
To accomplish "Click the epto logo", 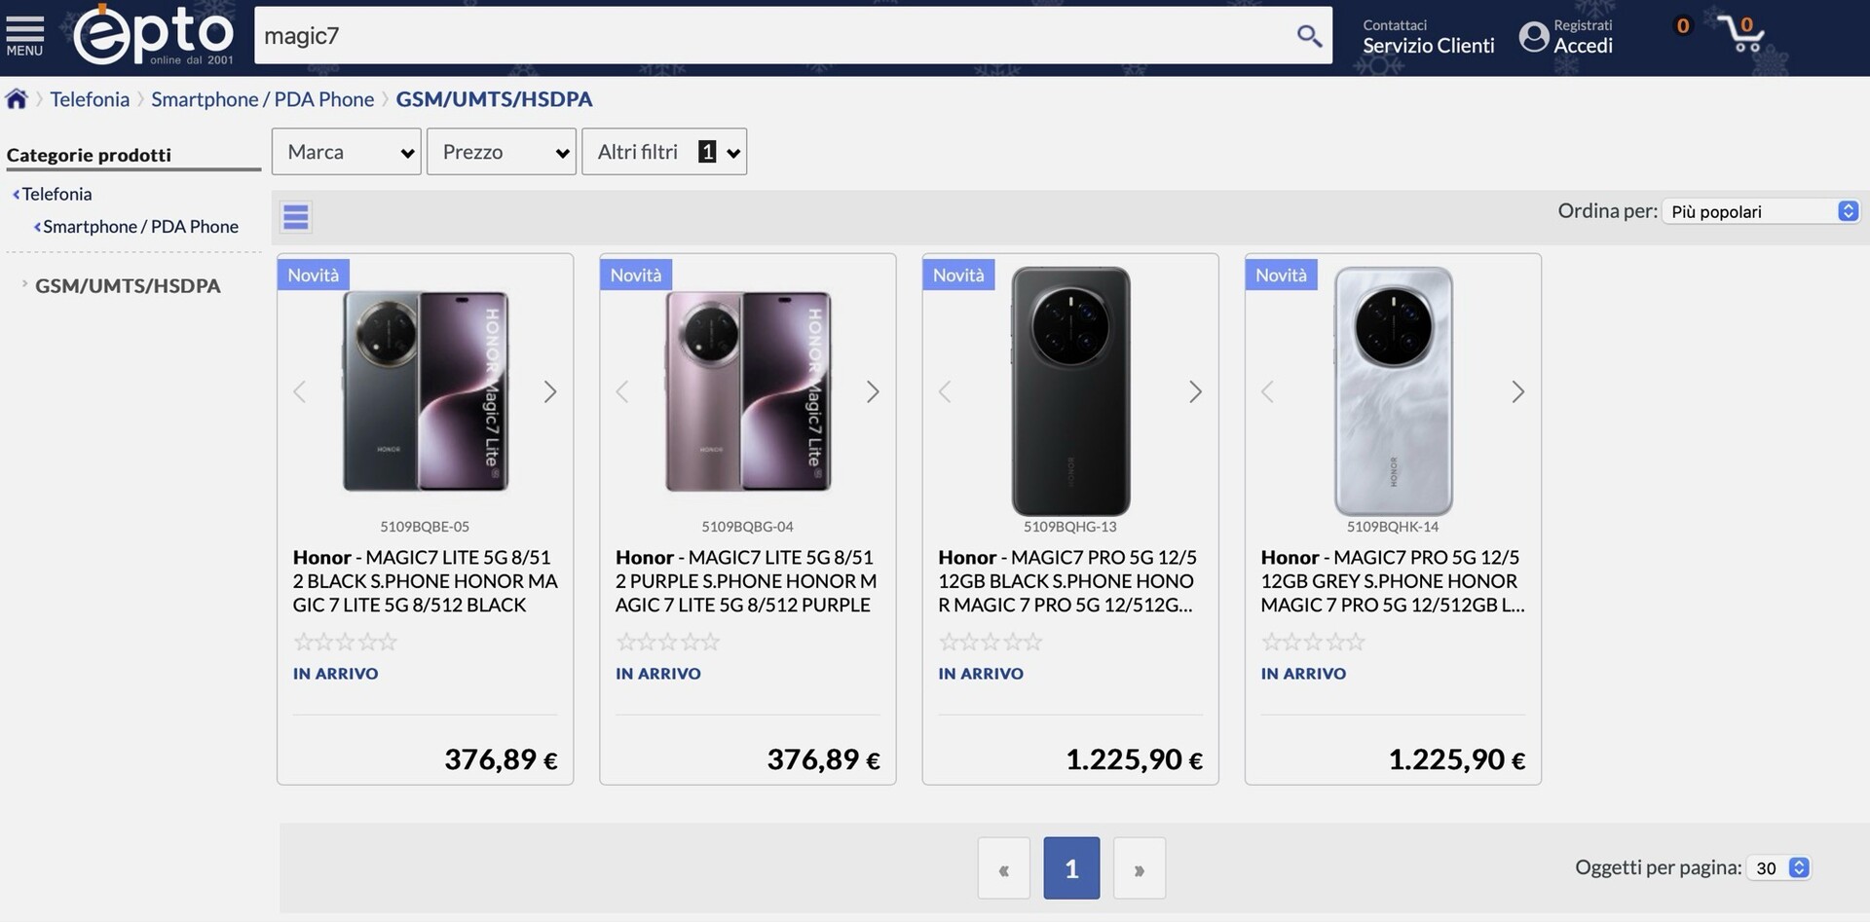I will pyautogui.click(x=154, y=35).
